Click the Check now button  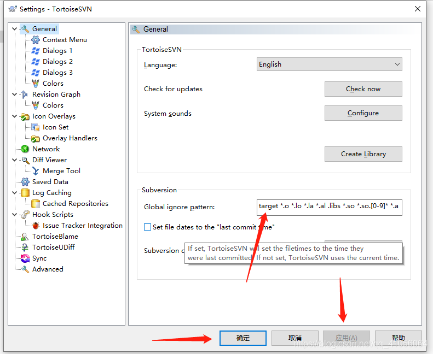coord(363,89)
